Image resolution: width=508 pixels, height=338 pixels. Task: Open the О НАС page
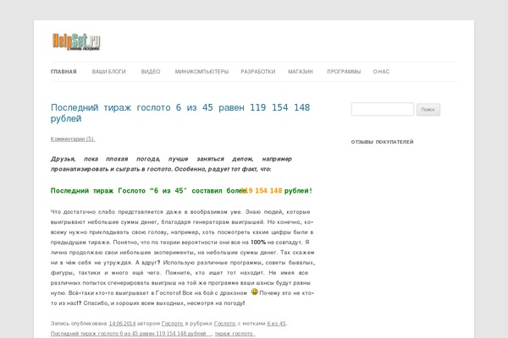click(x=381, y=72)
